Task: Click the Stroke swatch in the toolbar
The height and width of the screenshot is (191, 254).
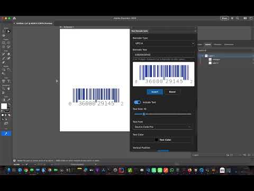Action: point(7,109)
